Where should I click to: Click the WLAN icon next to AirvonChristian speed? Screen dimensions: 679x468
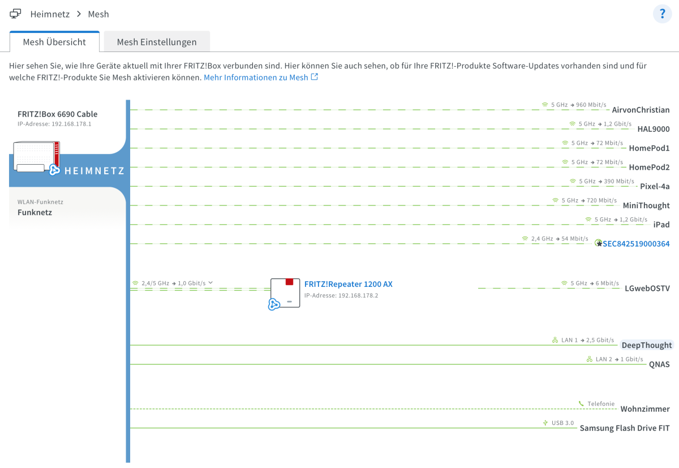coord(545,105)
